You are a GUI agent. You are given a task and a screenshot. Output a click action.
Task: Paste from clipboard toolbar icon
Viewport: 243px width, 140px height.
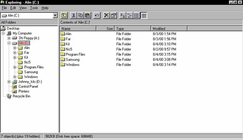tap(88, 16)
